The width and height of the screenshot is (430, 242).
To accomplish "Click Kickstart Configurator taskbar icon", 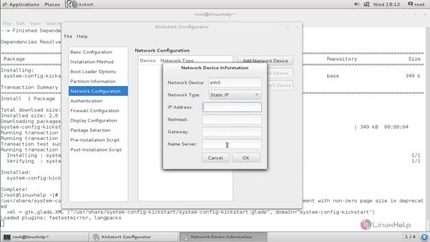I will click(x=95, y=237).
